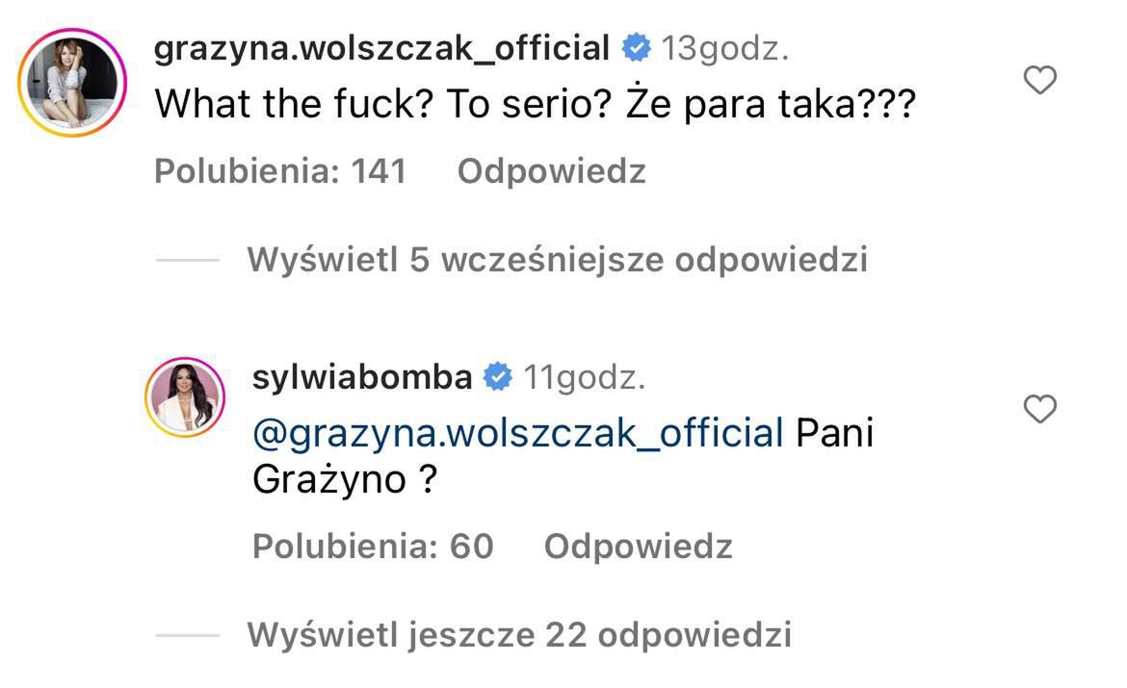Expand 'Wyświetl 5 wcześniejsze odpowiedzi'
Viewport: 1127px width, 688px height.
coord(557,260)
